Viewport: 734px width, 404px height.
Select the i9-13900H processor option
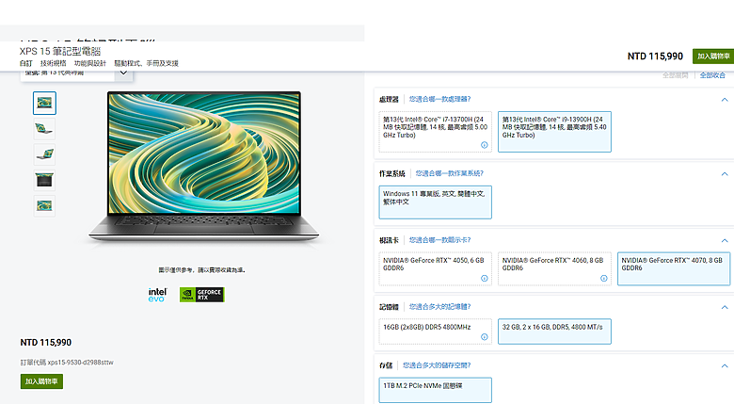(x=554, y=132)
